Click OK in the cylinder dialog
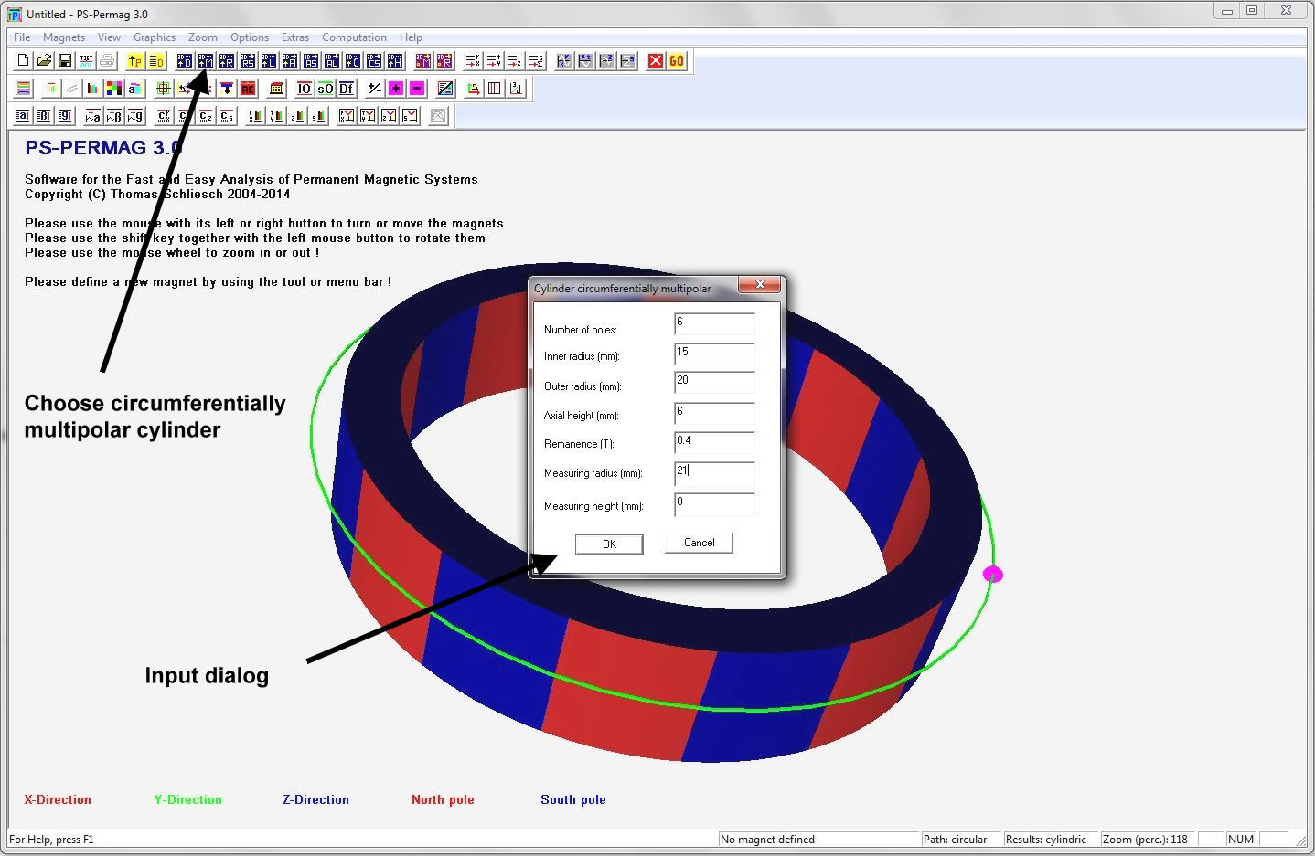Image resolution: width=1315 pixels, height=856 pixels. tap(609, 544)
